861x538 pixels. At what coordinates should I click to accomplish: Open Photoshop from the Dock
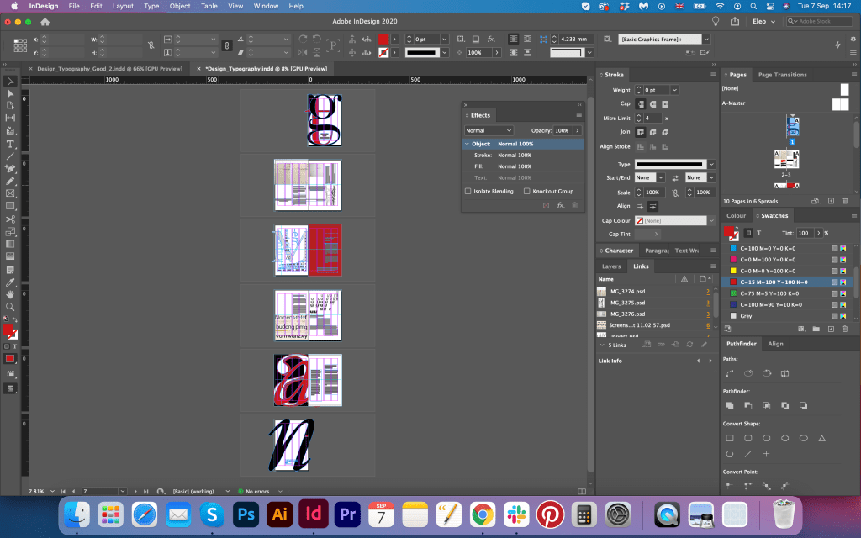247,513
